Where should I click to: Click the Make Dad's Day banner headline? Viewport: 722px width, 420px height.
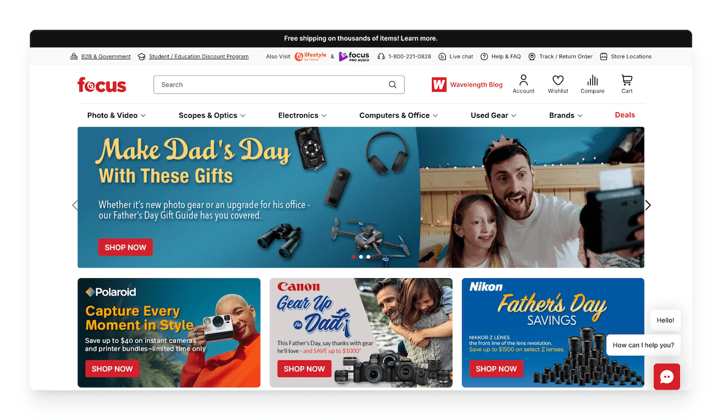point(193,161)
